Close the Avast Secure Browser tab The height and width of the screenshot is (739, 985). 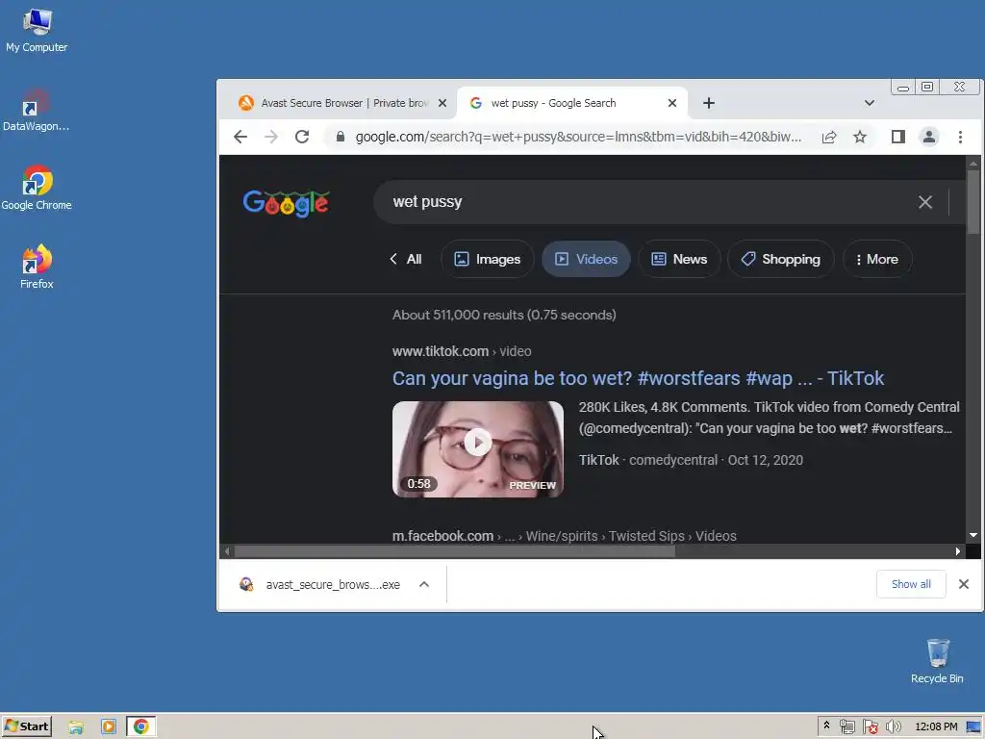(x=442, y=103)
